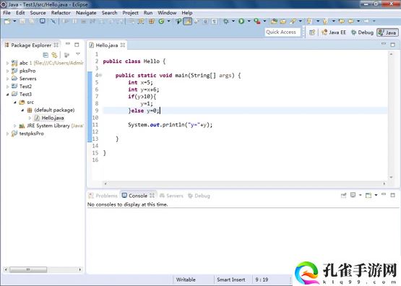Select the Java perspective button
401x286 pixels.
(x=387, y=32)
